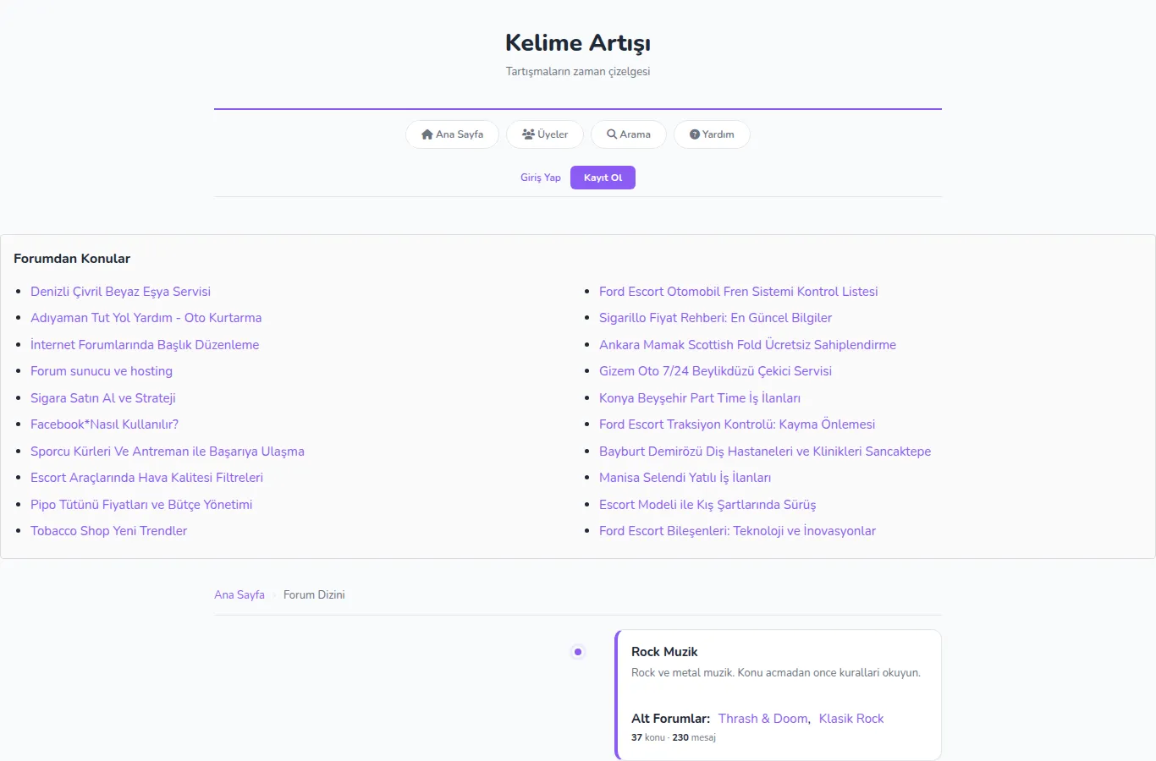Click the members icon beside Üyeler
The height and width of the screenshot is (761, 1156).
(528, 134)
